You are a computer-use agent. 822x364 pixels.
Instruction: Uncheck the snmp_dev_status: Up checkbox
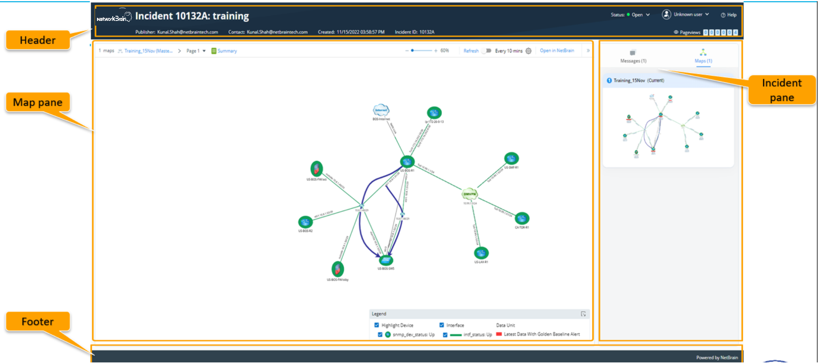(380, 334)
